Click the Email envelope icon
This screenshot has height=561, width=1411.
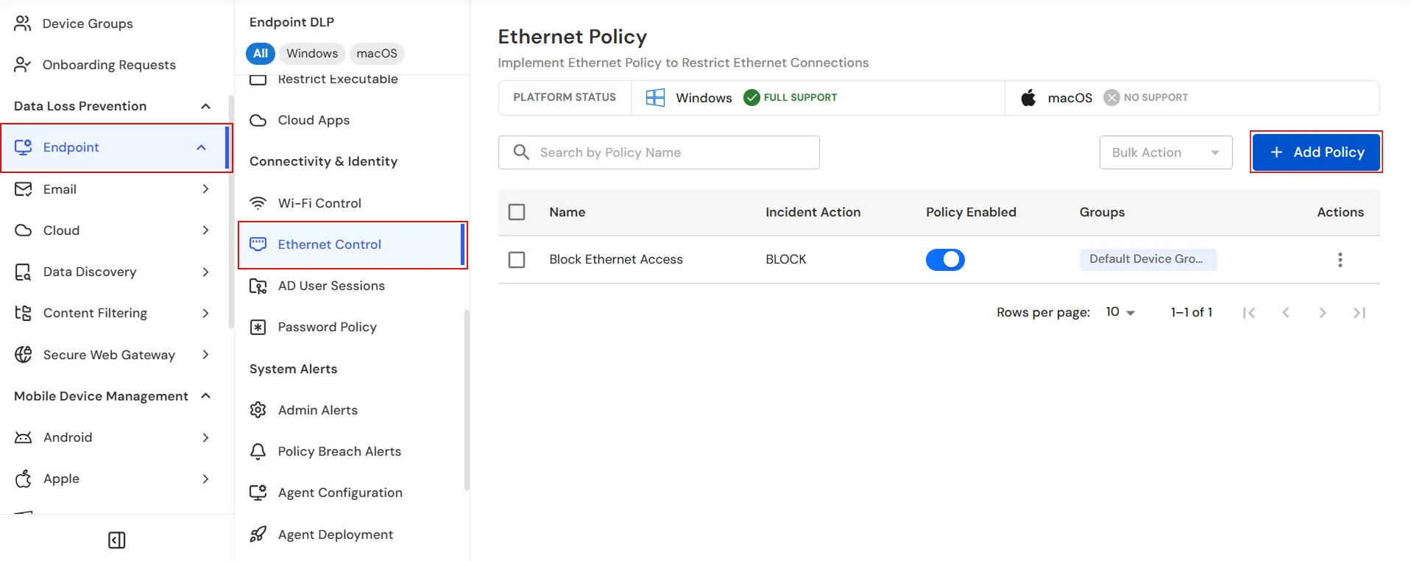(x=24, y=189)
